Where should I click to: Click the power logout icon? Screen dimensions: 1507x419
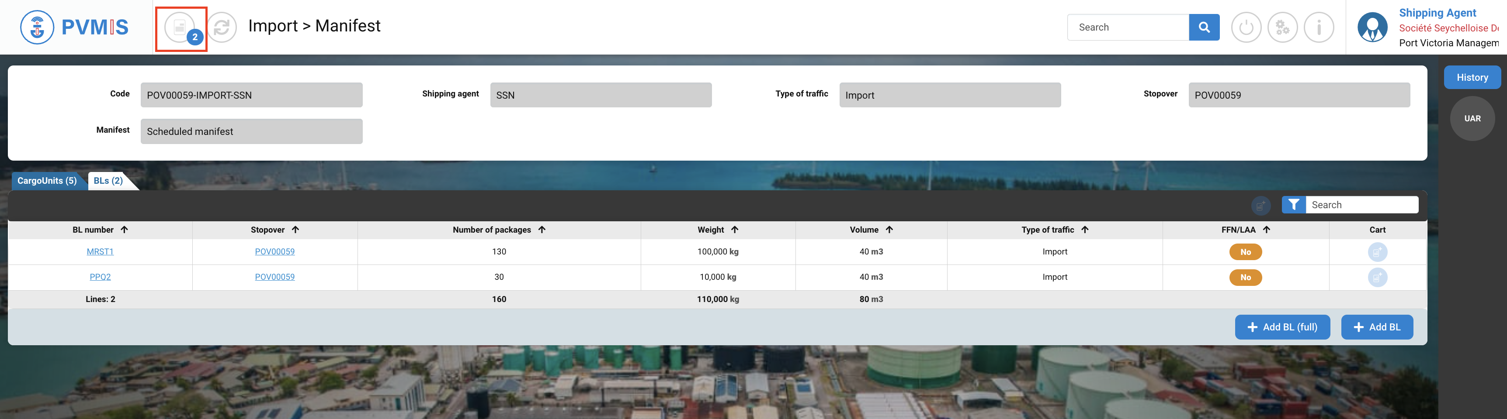point(1246,27)
